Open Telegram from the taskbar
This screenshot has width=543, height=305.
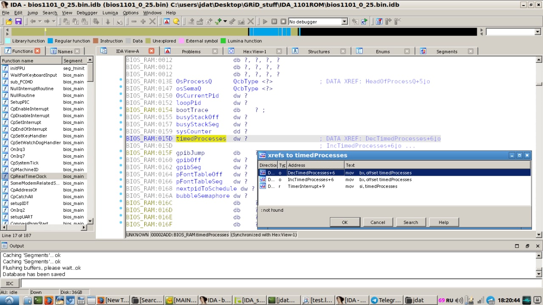point(385,300)
